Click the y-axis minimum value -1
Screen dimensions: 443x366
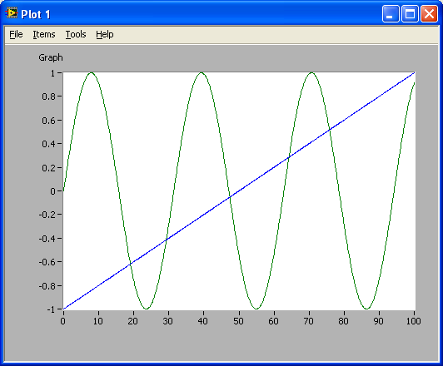(51, 309)
